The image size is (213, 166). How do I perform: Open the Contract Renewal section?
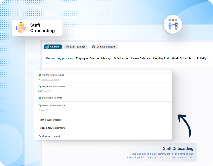point(104,47)
